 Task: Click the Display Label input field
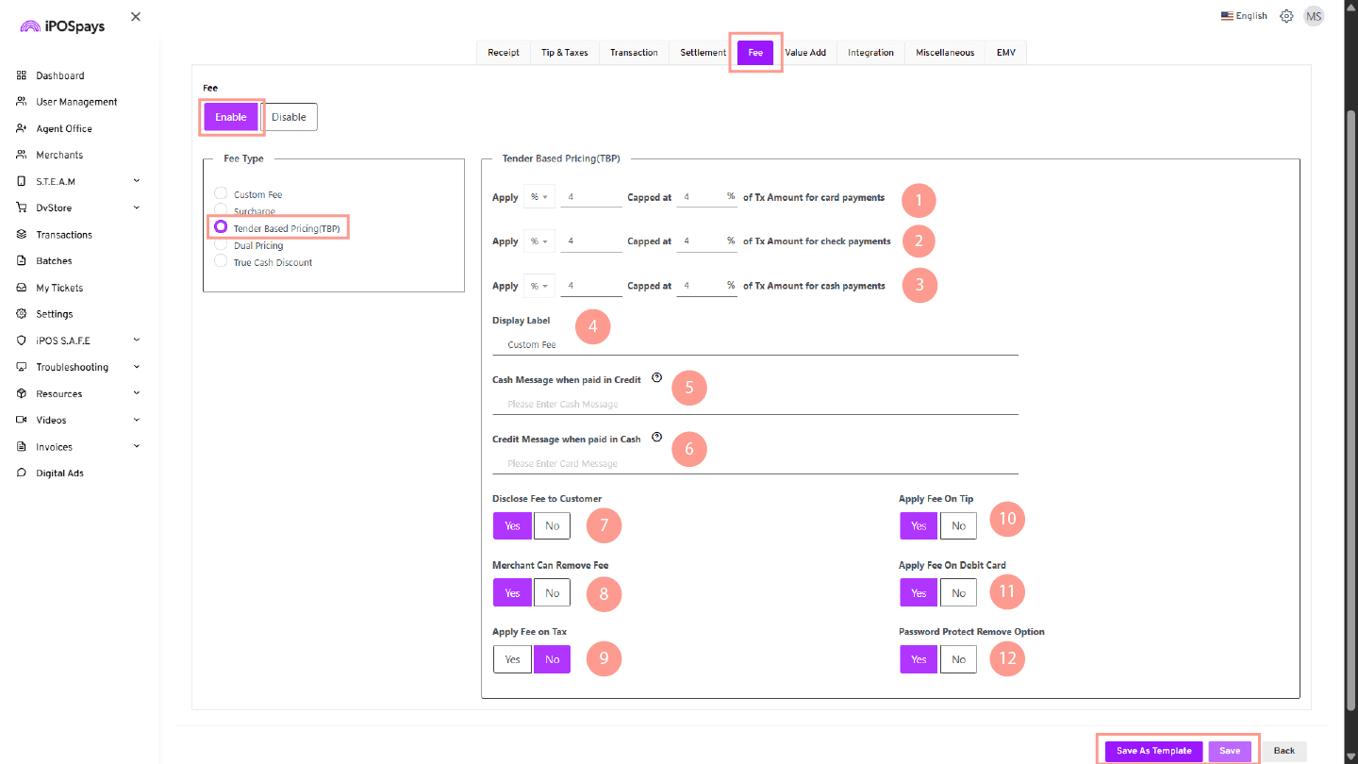tap(755, 344)
